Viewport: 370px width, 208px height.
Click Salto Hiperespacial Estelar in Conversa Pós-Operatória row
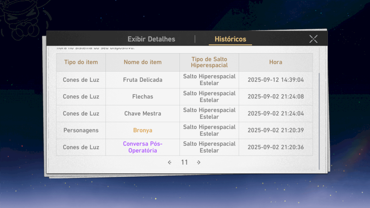coord(210,147)
